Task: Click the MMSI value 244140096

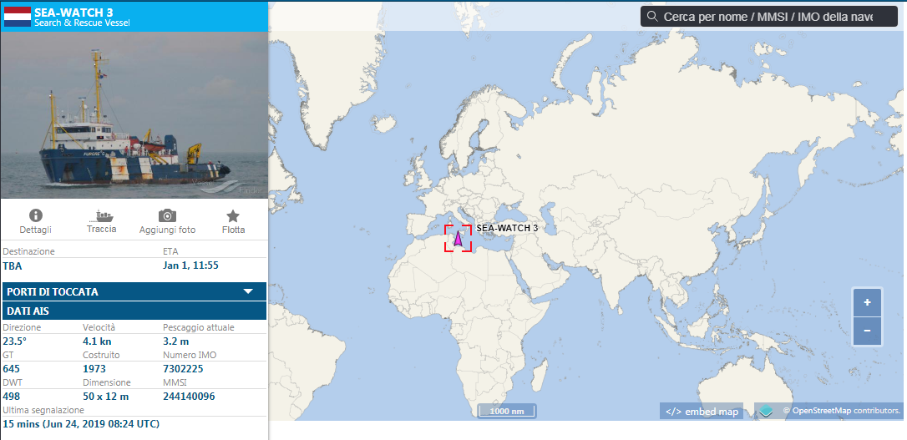Action: click(x=189, y=396)
